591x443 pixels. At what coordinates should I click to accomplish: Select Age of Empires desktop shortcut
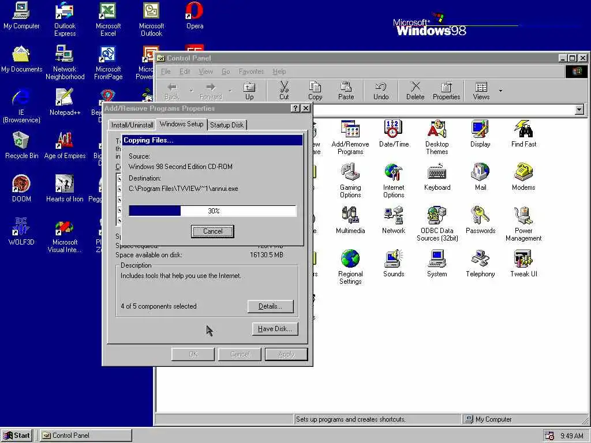click(x=65, y=145)
